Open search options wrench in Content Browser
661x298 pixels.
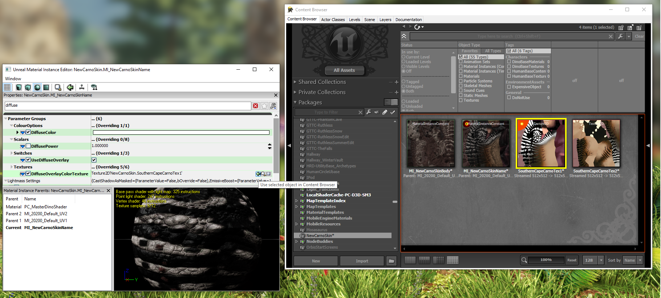pyautogui.click(x=620, y=36)
